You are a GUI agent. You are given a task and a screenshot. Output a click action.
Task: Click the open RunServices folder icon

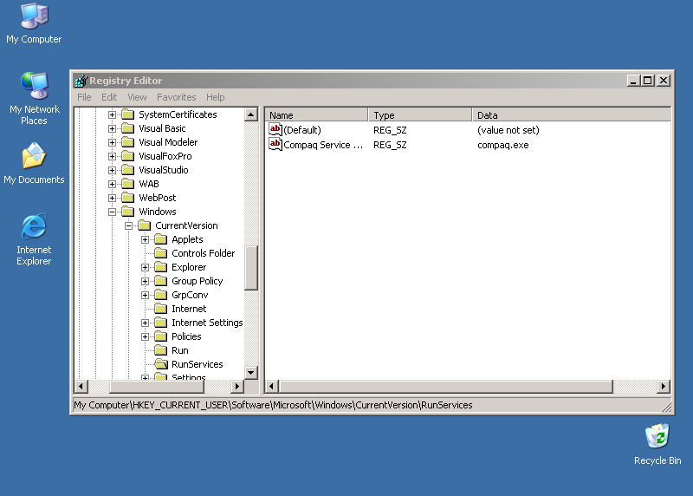click(x=161, y=364)
